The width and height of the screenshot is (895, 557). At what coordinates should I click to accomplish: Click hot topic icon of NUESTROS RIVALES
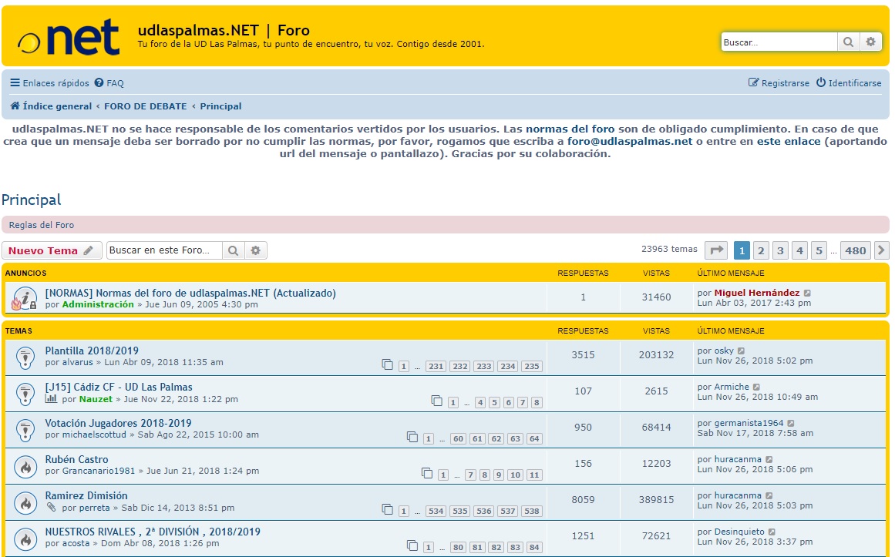coord(25,539)
